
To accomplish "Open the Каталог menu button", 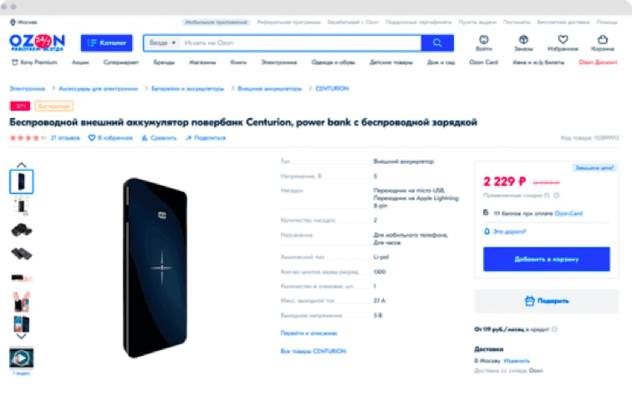I will click(106, 43).
